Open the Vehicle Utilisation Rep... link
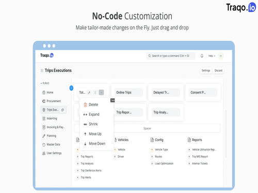The width and height of the screenshot is (258, 193). pyautogui.click(x=204, y=150)
